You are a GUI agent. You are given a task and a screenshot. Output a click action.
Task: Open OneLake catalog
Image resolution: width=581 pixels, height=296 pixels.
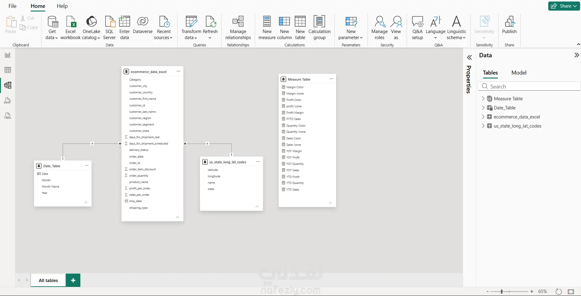pyautogui.click(x=91, y=28)
